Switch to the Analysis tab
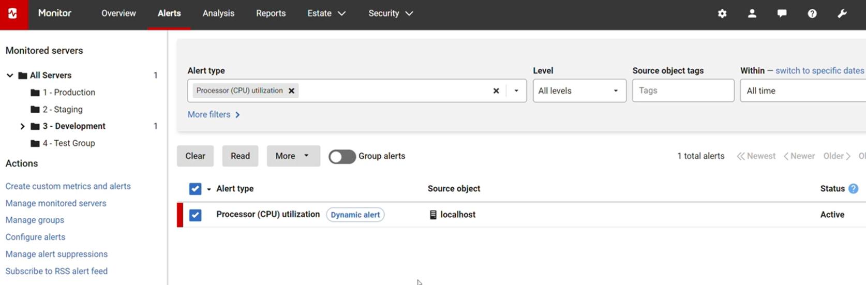Viewport: 866px width, 285px height. point(218,13)
